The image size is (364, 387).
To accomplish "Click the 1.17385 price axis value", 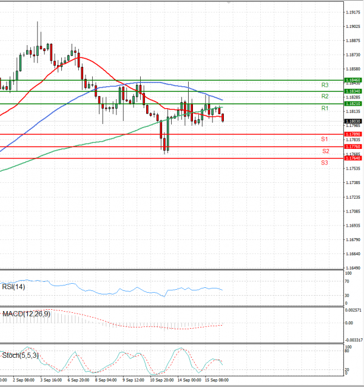I will (x=353, y=183).
